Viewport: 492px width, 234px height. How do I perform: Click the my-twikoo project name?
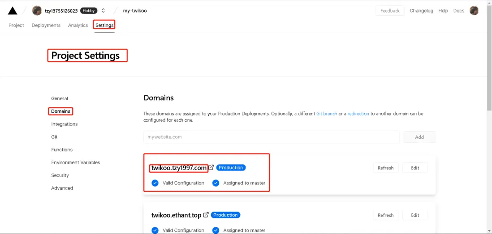[x=135, y=11]
